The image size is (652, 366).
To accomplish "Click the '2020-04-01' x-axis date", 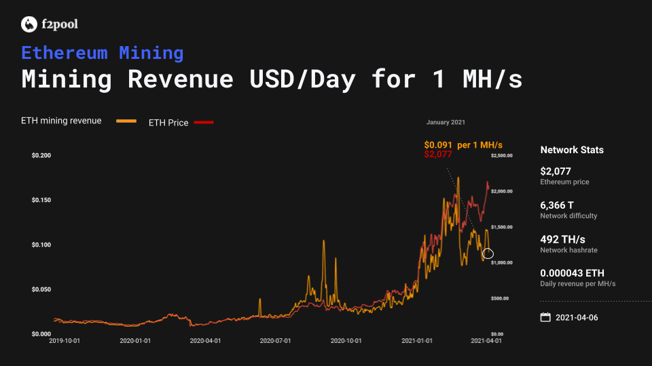I will [x=205, y=341].
